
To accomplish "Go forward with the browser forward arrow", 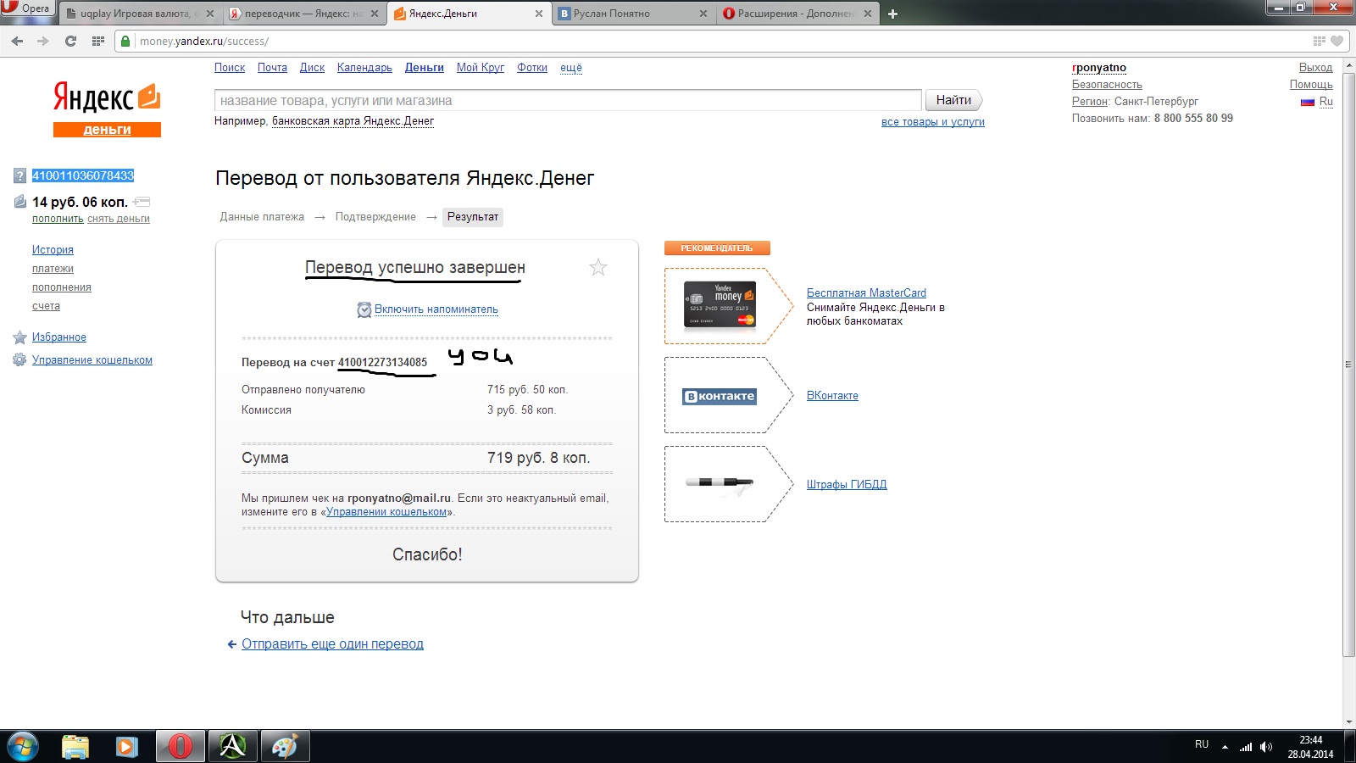I will pos(43,41).
